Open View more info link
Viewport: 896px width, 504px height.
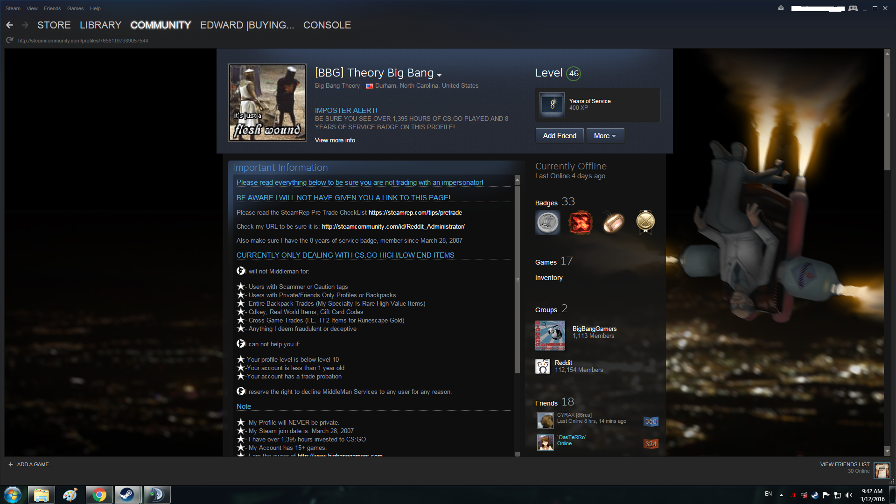(x=335, y=140)
